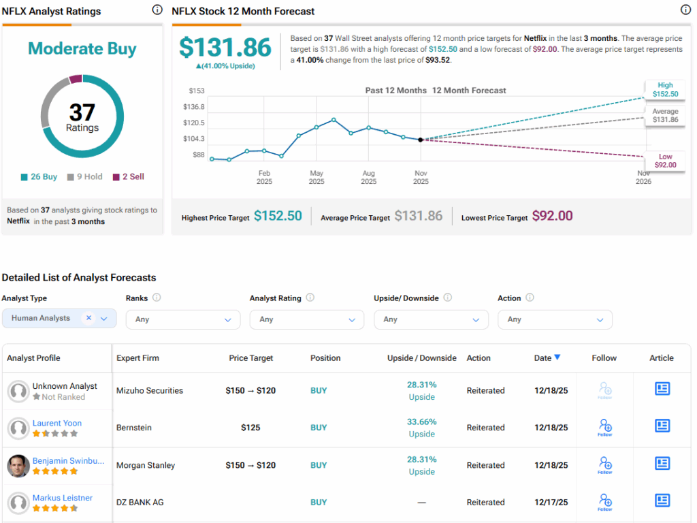
Task: Follow the Mizuho Securities unknown analyst
Action: [604, 390]
